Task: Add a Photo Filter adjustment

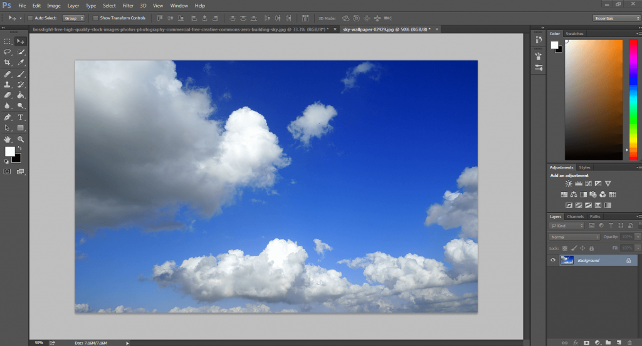Action: pyautogui.click(x=593, y=194)
